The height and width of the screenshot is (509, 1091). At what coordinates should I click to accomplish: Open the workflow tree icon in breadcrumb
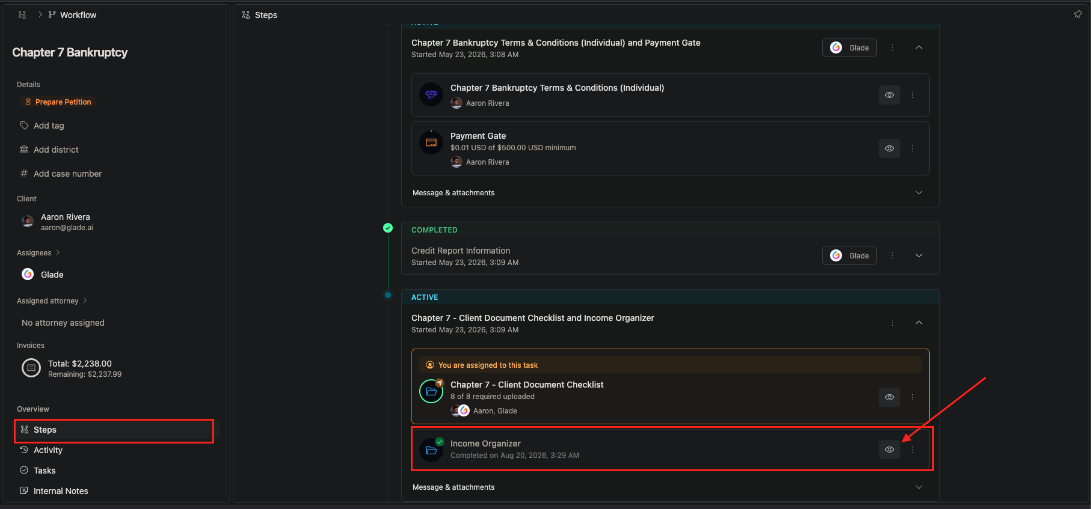click(22, 14)
